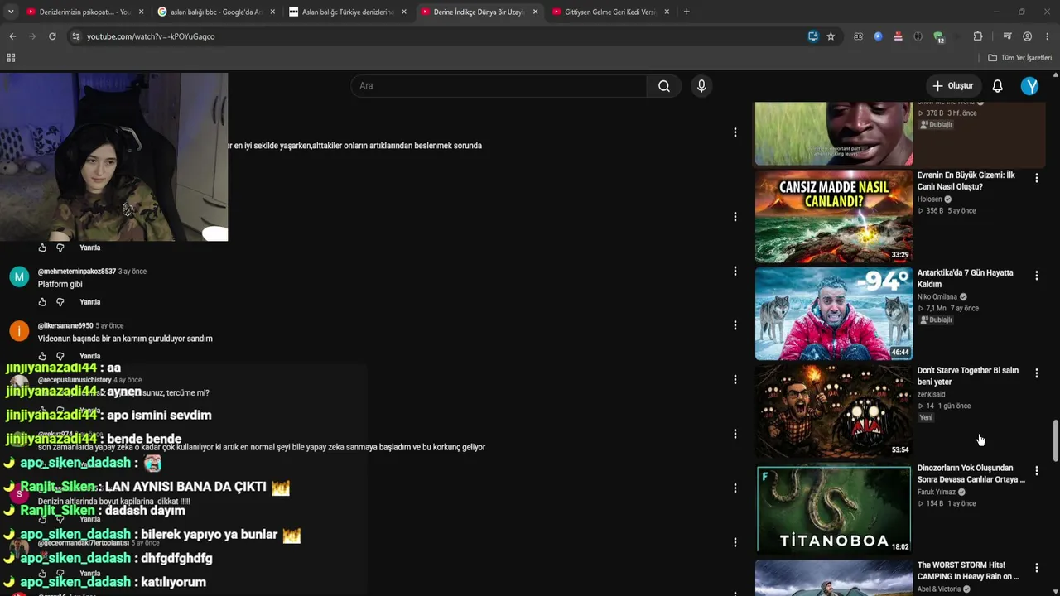Open options for 'Evrenin En Büyük Gizemi' video

pyautogui.click(x=1036, y=178)
